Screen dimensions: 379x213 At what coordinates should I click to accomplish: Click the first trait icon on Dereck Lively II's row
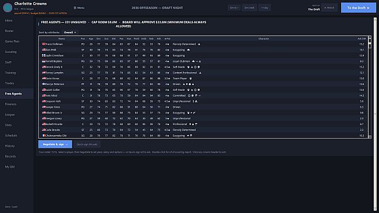(x=188, y=67)
